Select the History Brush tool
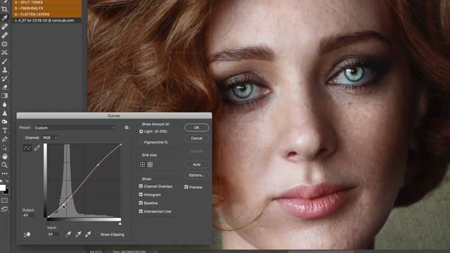The height and width of the screenshot is (253, 450). click(x=4, y=78)
